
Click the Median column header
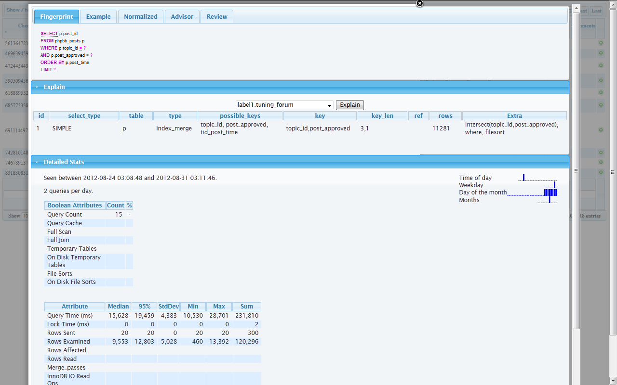point(118,307)
